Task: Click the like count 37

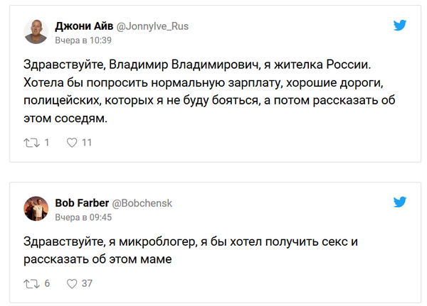Action: point(88,283)
